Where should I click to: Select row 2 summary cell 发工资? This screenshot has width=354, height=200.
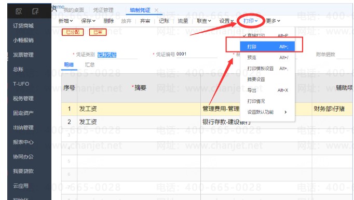click(x=139, y=122)
